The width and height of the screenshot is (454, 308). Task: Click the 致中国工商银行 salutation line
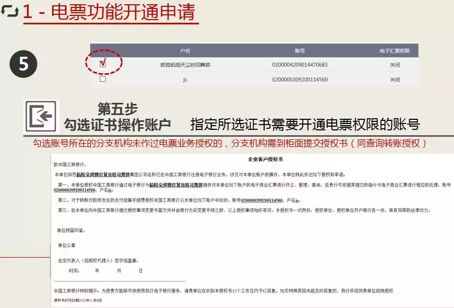point(70,164)
